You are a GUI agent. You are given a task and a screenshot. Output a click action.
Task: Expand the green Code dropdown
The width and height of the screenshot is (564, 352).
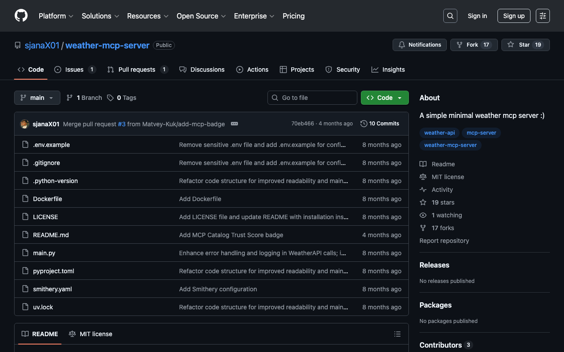[384, 98]
